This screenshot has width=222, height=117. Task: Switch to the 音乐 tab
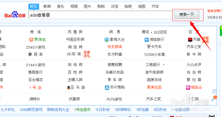61,6
